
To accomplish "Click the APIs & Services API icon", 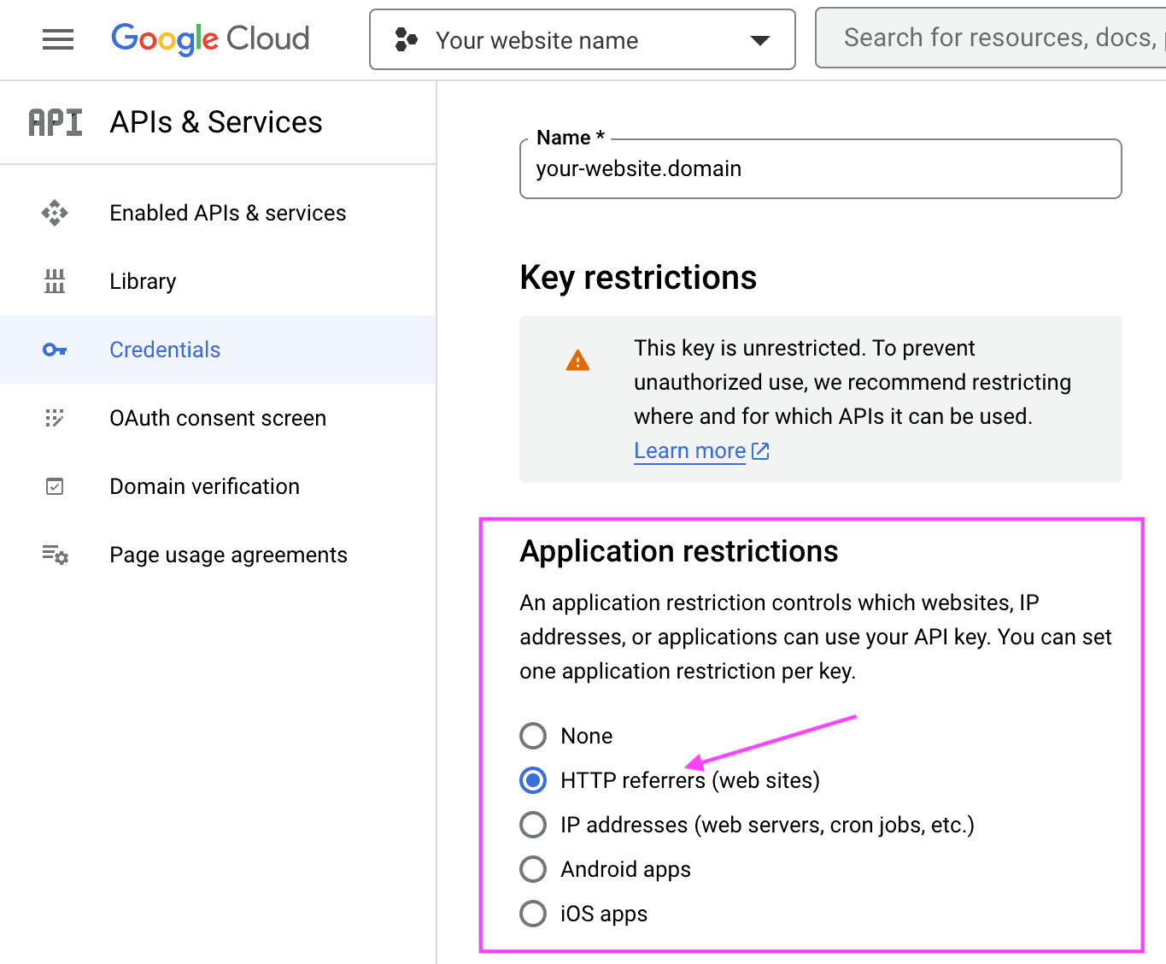I will pyautogui.click(x=55, y=121).
